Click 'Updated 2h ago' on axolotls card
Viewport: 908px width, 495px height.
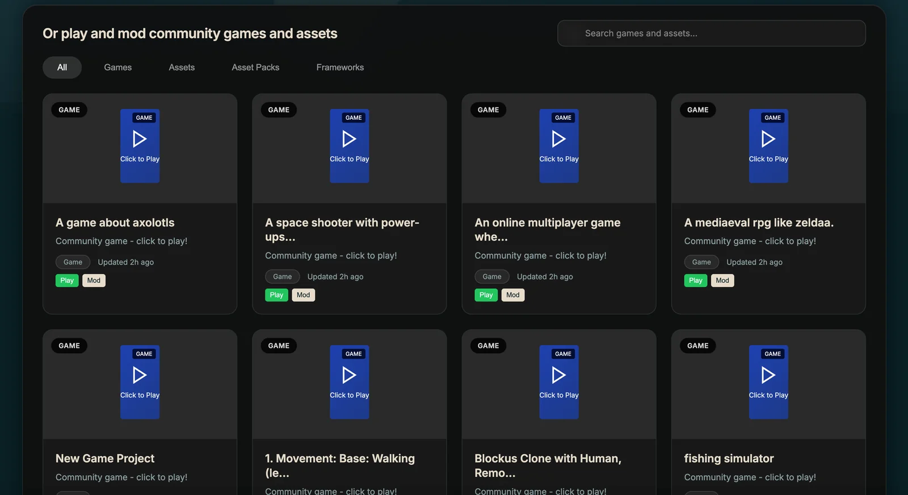point(126,262)
